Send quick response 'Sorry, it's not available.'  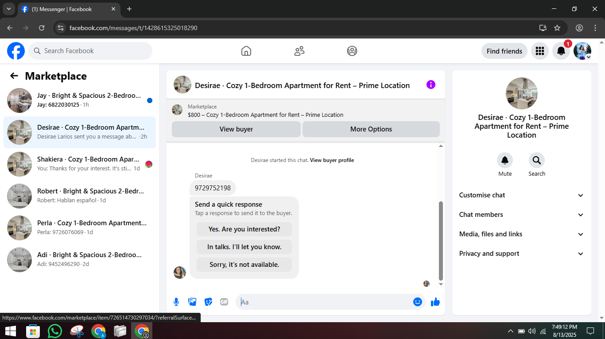244,265
